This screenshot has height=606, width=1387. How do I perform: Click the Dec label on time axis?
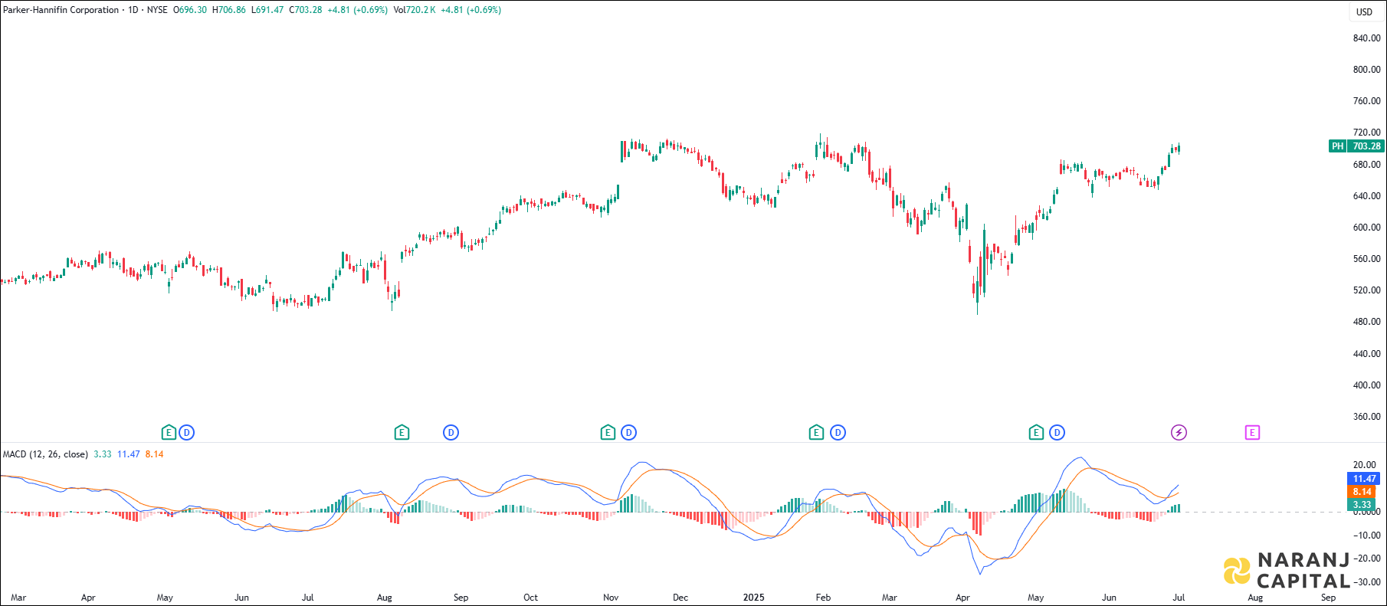click(680, 598)
